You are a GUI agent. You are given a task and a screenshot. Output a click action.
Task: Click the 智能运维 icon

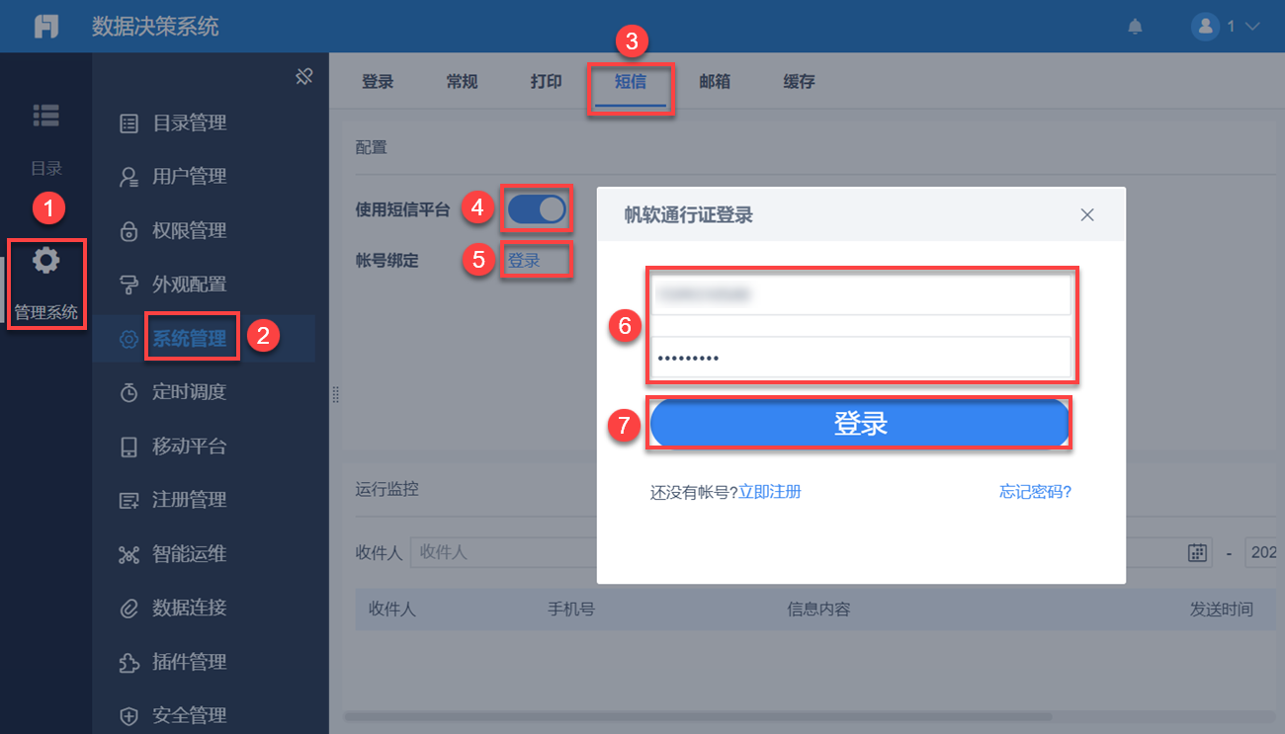128,554
